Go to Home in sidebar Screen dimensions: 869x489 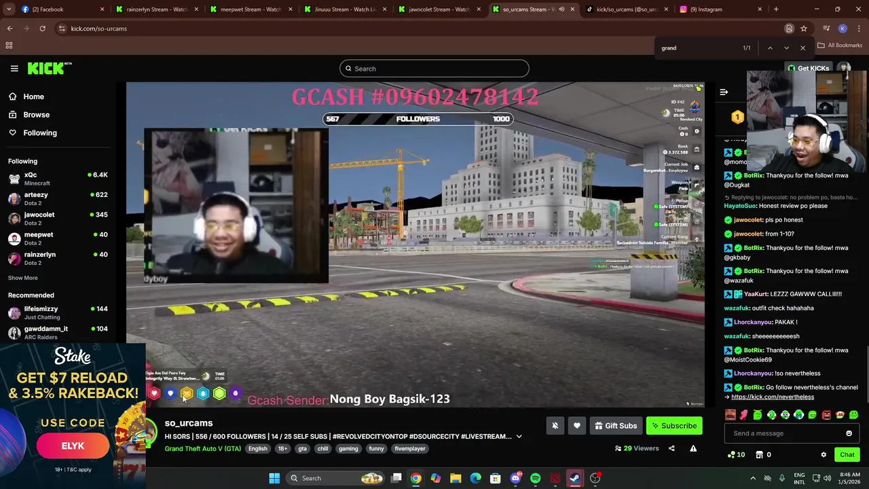pyautogui.click(x=33, y=96)
